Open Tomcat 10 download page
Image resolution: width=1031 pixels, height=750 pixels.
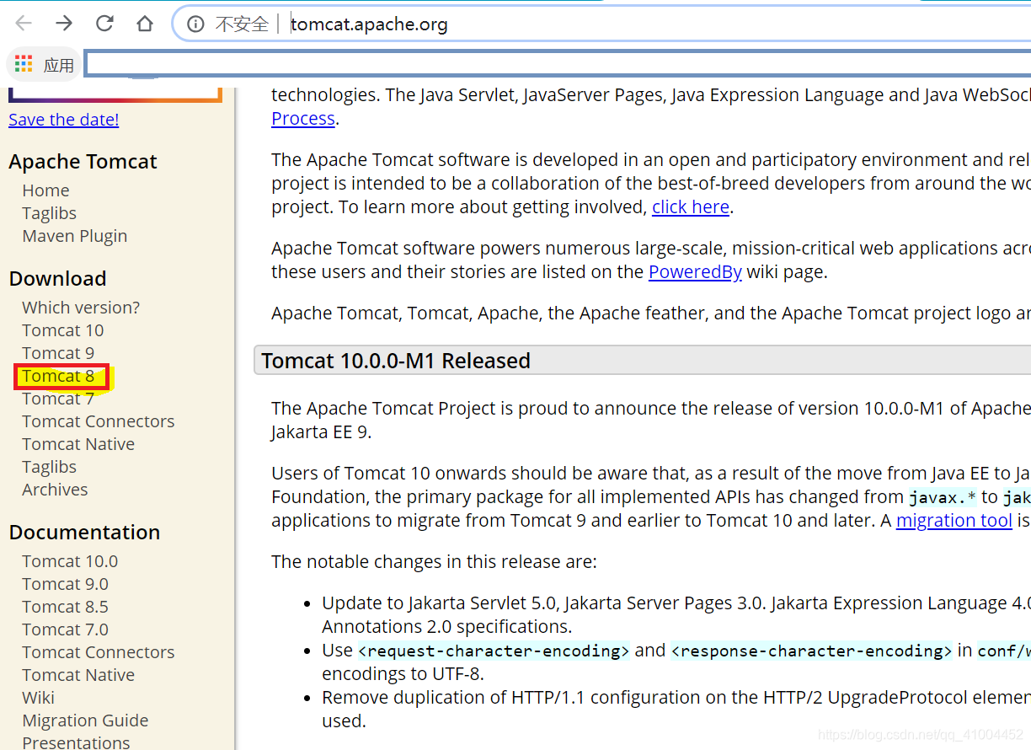pyautogui.click(x=62, y=330)
